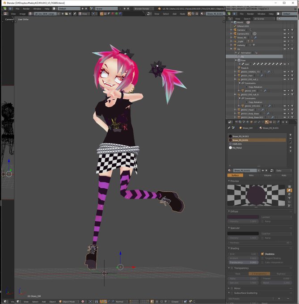Screen dimensions: 299x304
Task: Enable the Tangent Shading checkbox
Action: point(262,258)
